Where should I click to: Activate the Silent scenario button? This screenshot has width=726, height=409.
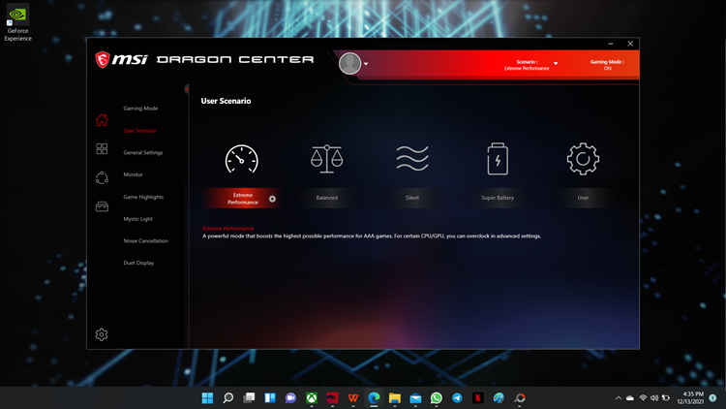pos(412,198)
